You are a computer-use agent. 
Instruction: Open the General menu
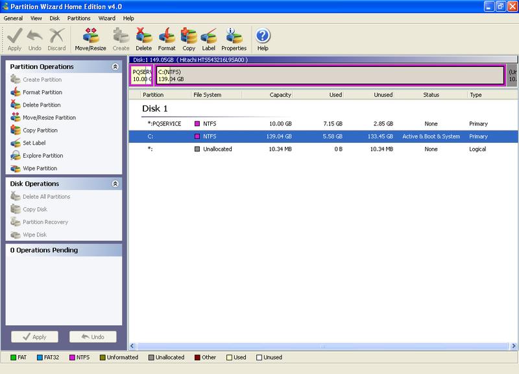tap(13, 18)
